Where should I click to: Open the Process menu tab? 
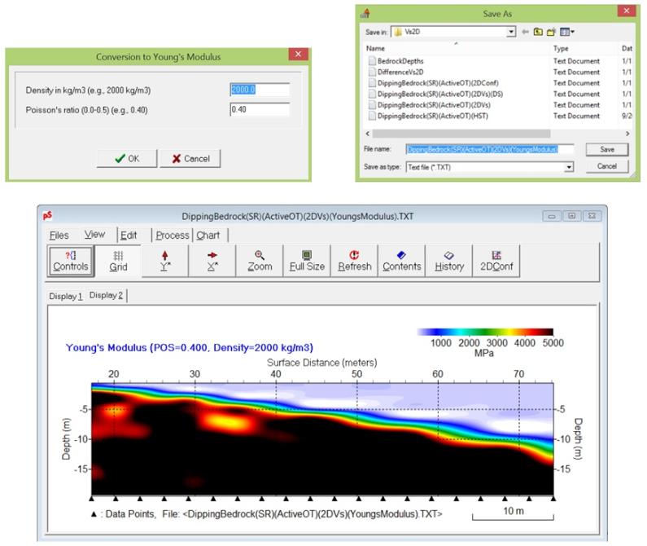tap(172, 235)
